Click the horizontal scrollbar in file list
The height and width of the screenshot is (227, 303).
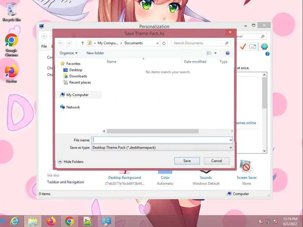click(152, 131)
